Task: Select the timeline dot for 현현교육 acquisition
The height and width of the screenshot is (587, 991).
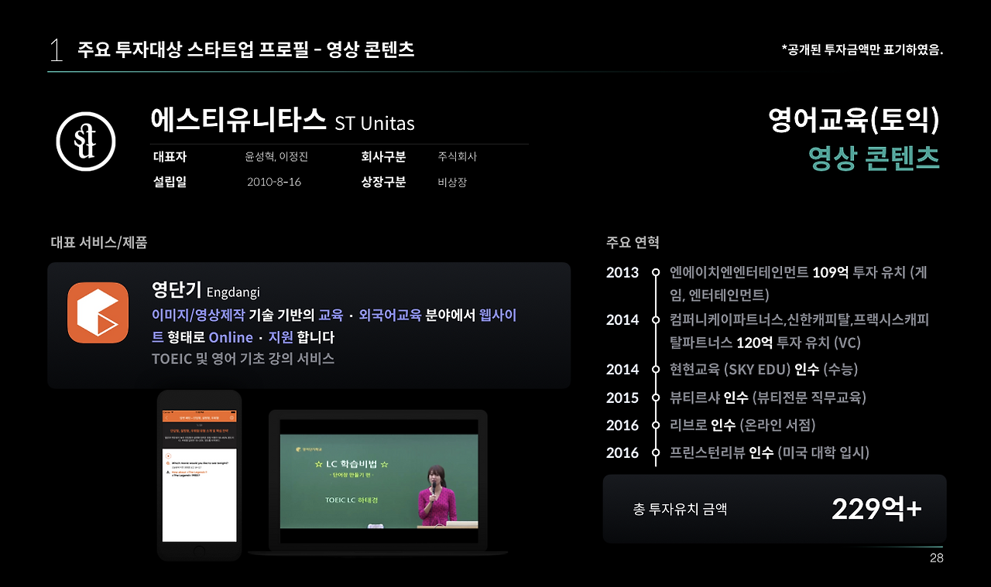Action: tap(656, 370)
